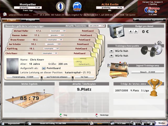
Task: Select the Chris Knorr card header
Action: tap(47, 53)
